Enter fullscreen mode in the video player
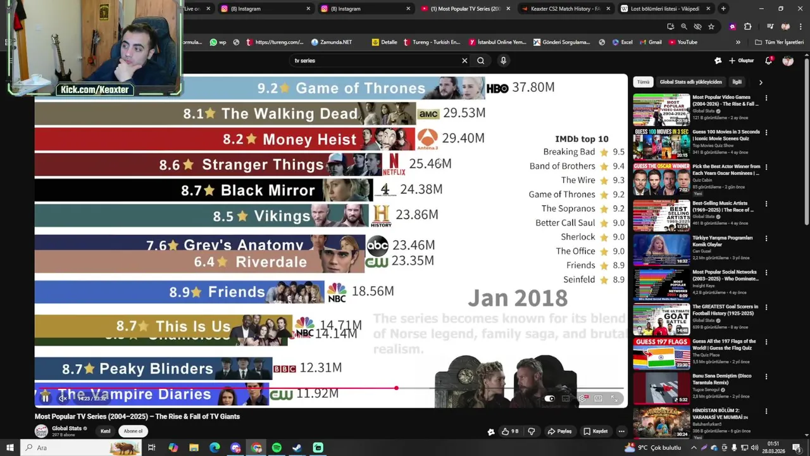This screenshot has height=456, width=810. [614, 398]
